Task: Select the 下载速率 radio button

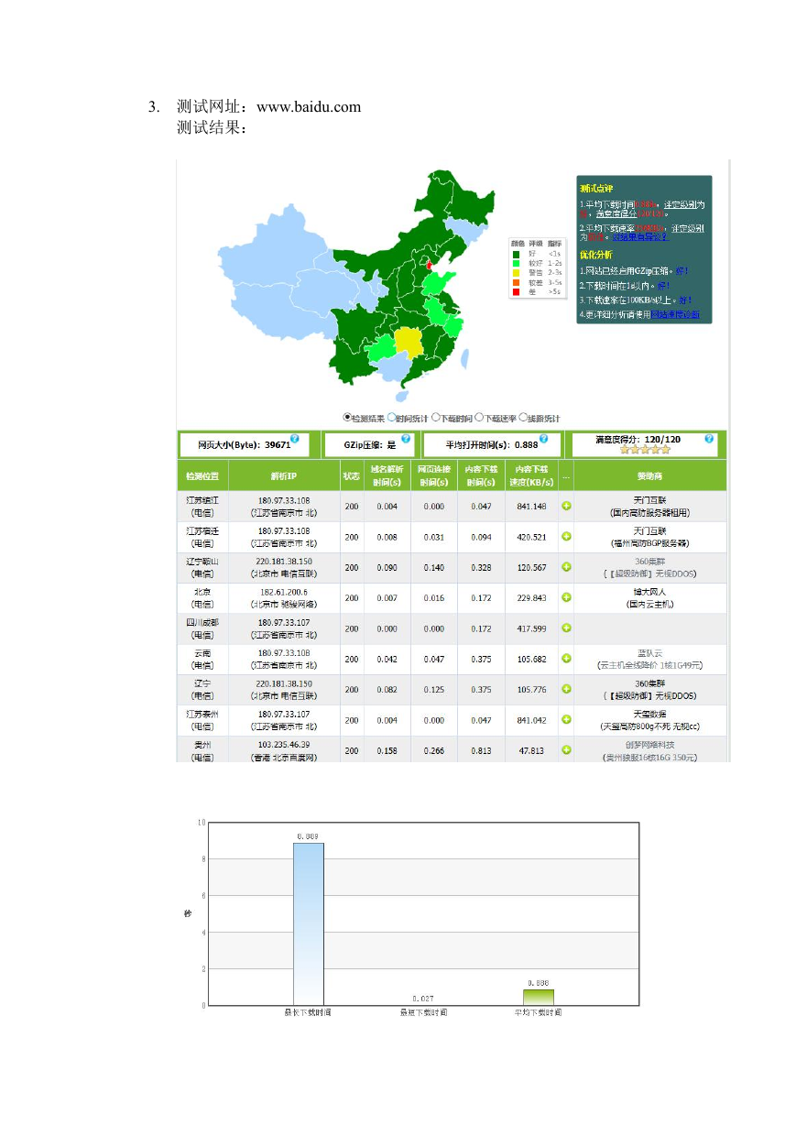Action: (x=479, y=417)
